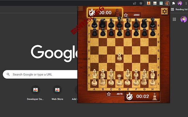Select the white pawn on D4
The width and height of the screenshot is (188, 117).
(x=119, y=57)
